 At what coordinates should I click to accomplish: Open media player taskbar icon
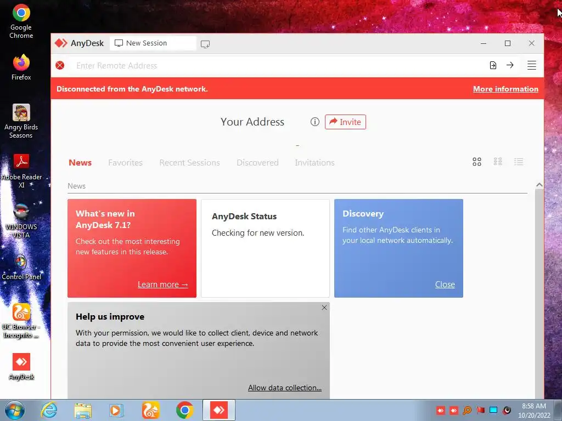(116, 410)
